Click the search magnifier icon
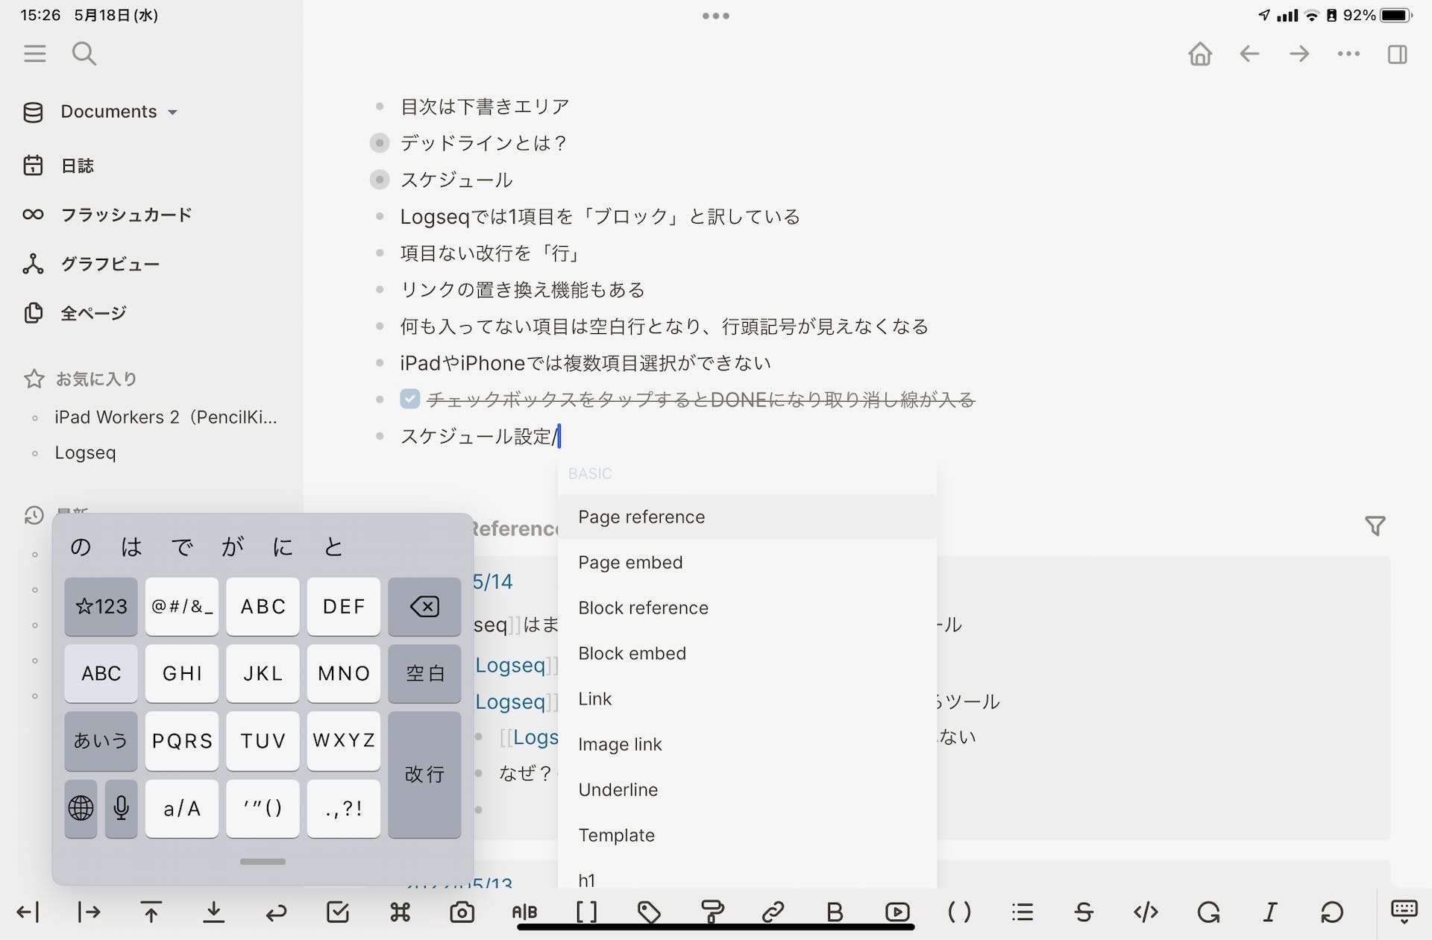Screen dimensions: 1432x940 [x=84, y=54]
